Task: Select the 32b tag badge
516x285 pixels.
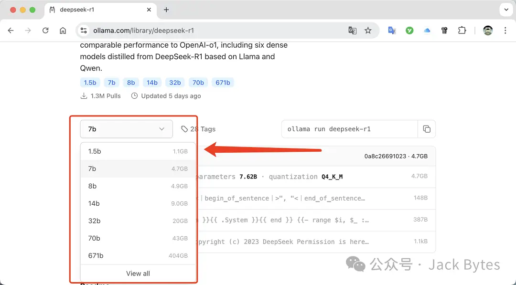Action: pyautogui.click(x=175, y=82)
